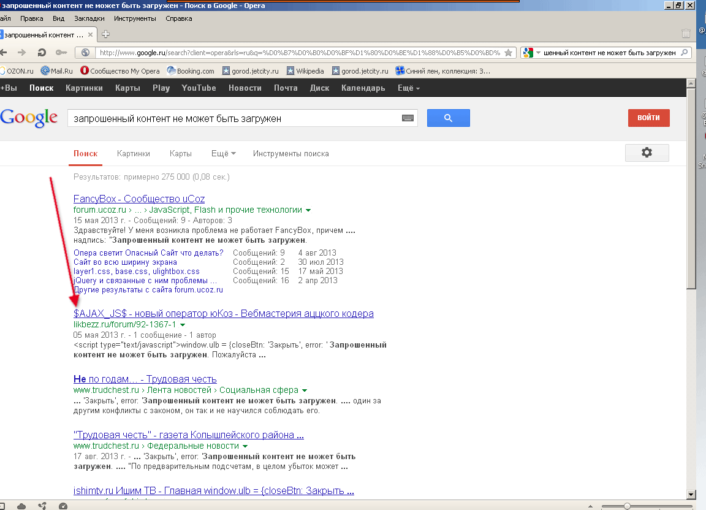Click the Opera Link cloud icon in the status bar
The width and height of the screenshot is (706, 510).
coord(21,506)
